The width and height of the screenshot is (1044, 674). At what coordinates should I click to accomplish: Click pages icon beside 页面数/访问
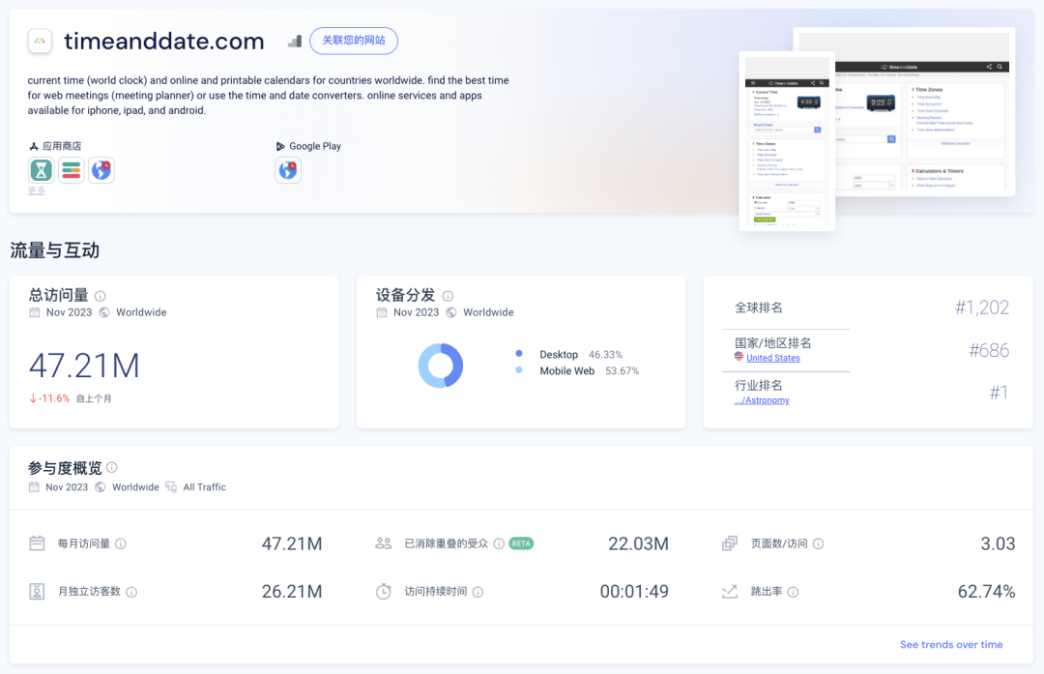tap(730, 543)
